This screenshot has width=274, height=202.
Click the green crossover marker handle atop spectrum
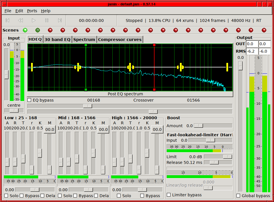86,45
